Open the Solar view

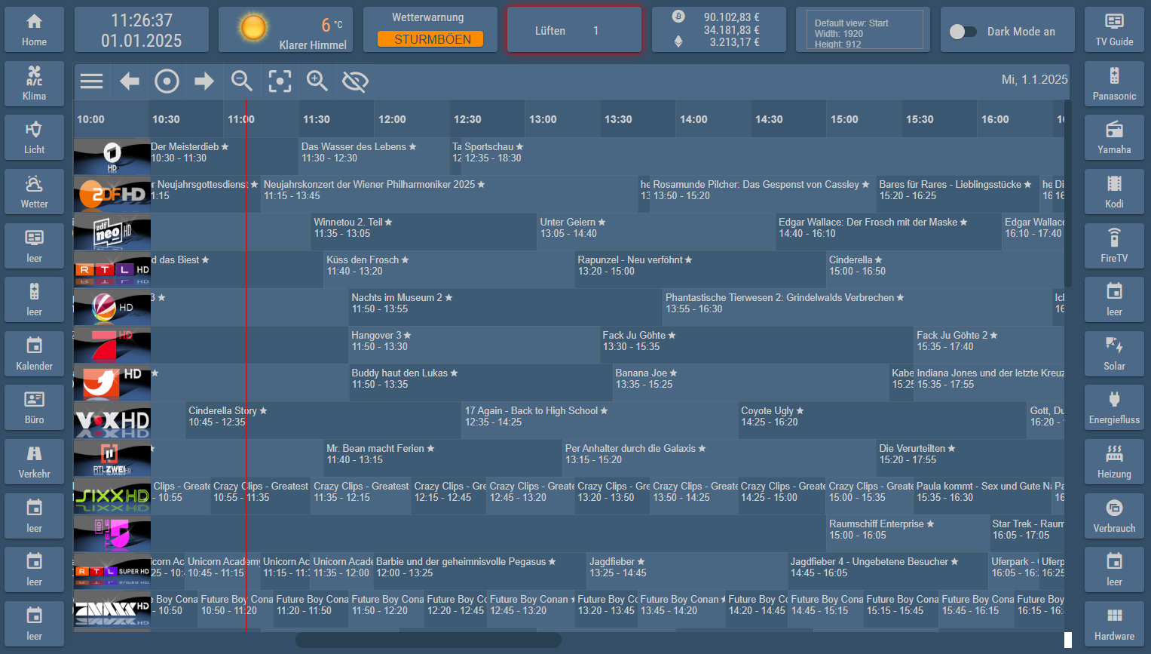1114,354
